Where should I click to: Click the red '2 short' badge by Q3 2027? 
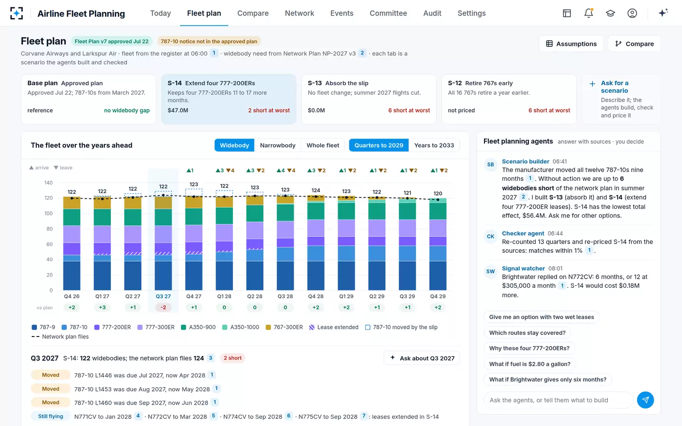233,358
